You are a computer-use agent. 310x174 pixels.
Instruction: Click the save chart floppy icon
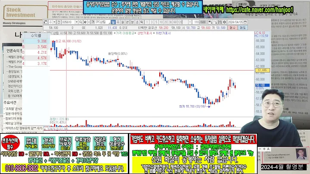[220, 22]
